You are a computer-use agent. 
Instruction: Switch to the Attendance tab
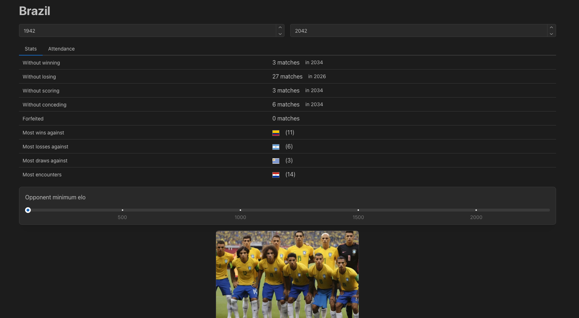coord(61,49)
